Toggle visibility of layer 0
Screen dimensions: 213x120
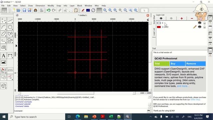pyautogui.click(x=200, y=23)
